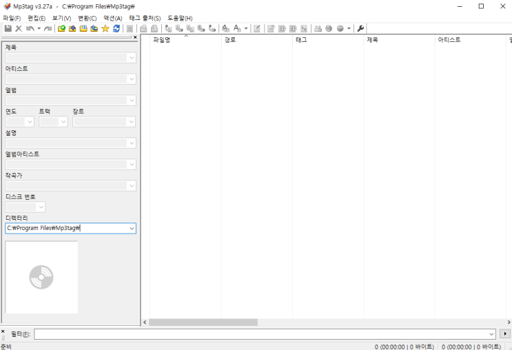Click the Extended tags pencil icon
The image size is (512, 350).
(x=257, y=28)
